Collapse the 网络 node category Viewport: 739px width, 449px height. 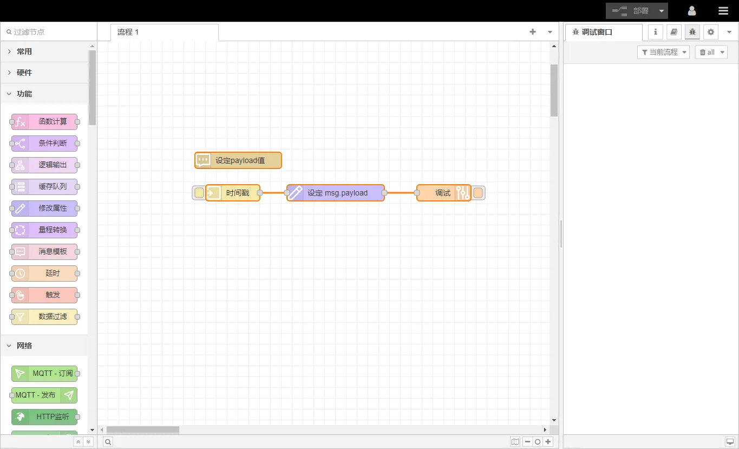coord(24,346)
